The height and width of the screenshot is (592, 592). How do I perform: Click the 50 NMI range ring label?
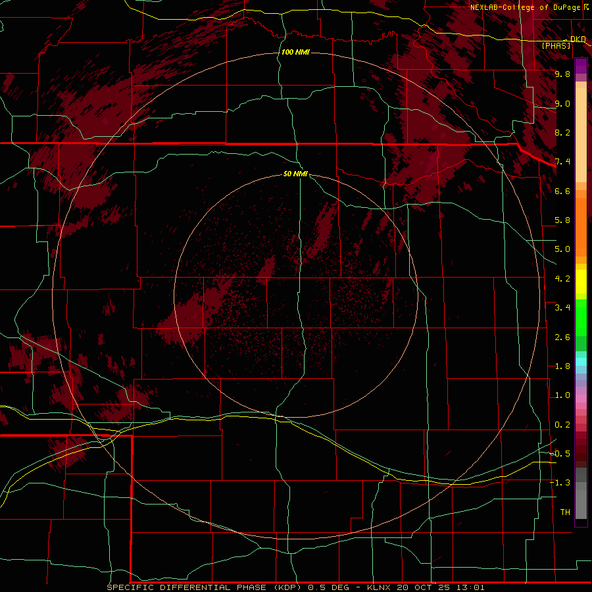(295, 174)
